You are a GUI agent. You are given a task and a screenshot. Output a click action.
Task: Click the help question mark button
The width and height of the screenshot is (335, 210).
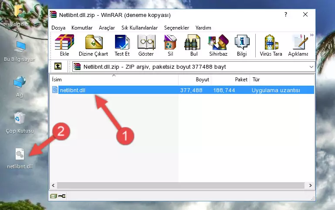pyautogui.click(x=286, y=14)
